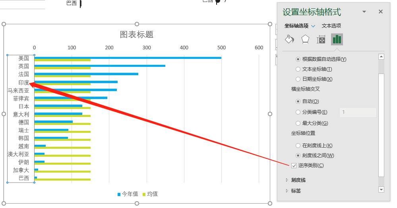Click the chart's top-center resize handle
The width and height of the screenshot is (397, 208).
pos(137,24)
